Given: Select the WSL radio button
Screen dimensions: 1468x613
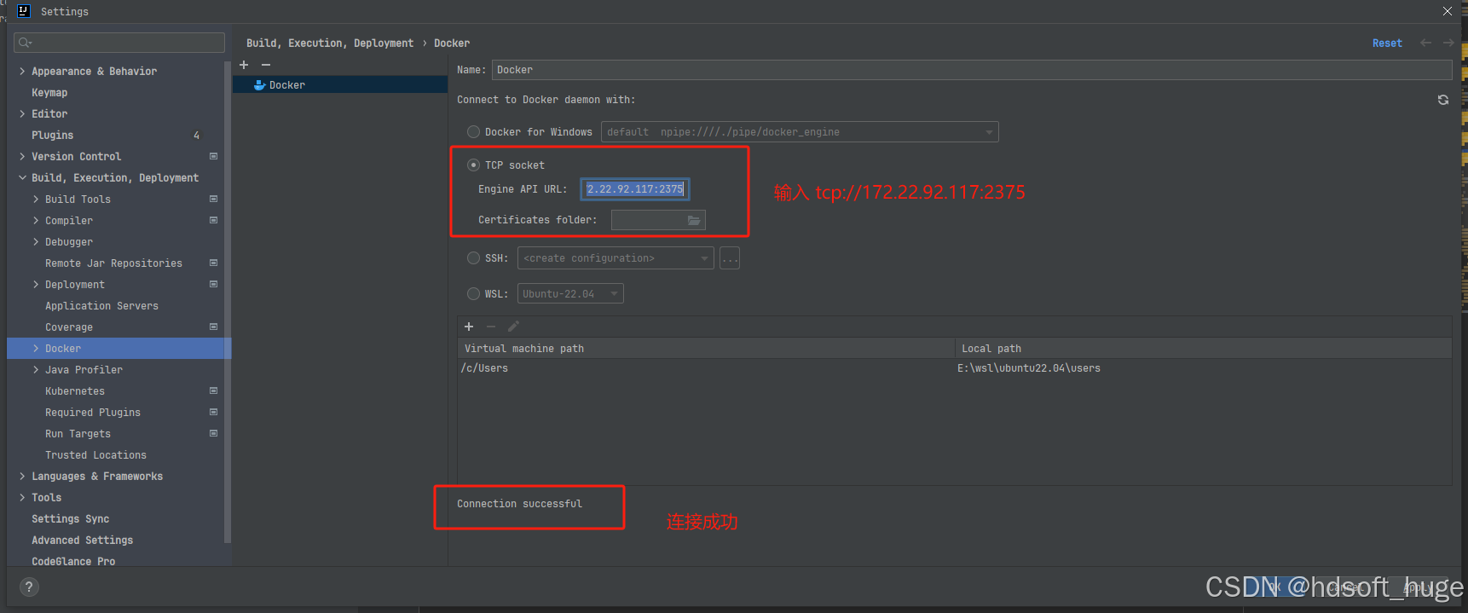Looking at the screenshot, I should (x=473, y=294).
